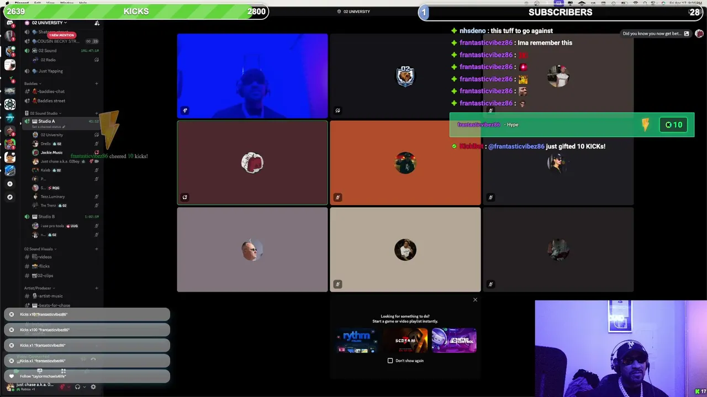
Task: Open the 02-clips text channel
Action: 61,275
